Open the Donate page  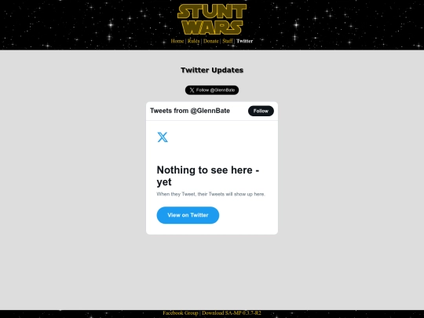[x=211, y=41]
